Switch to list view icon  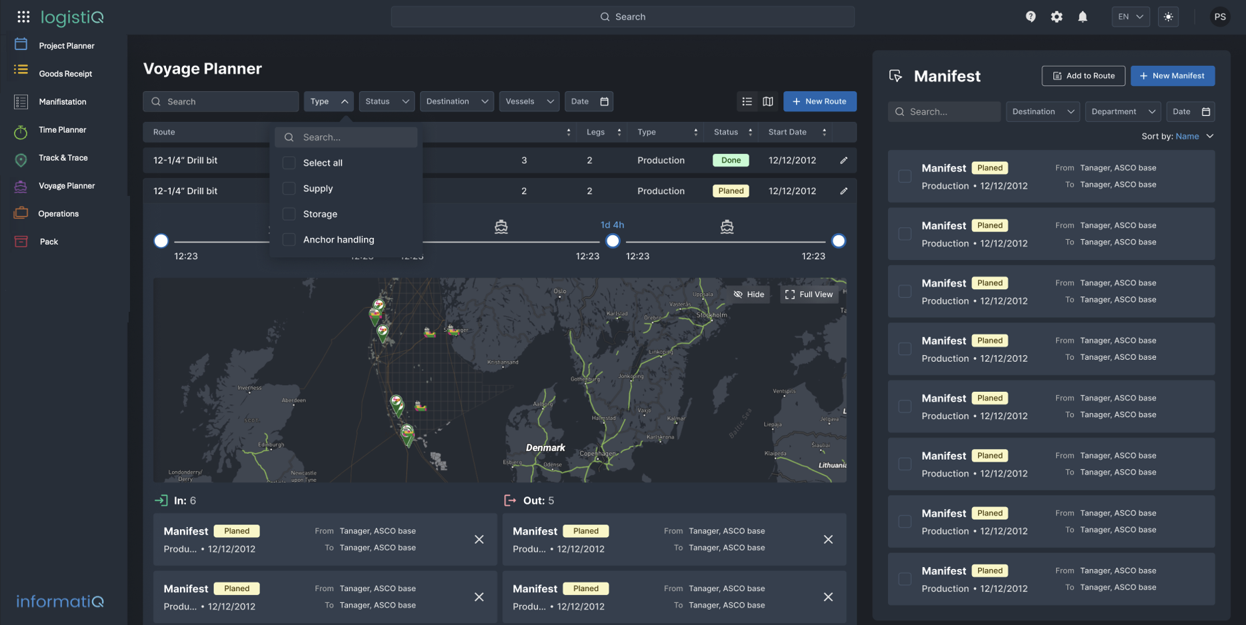click(x=747, y=101)
